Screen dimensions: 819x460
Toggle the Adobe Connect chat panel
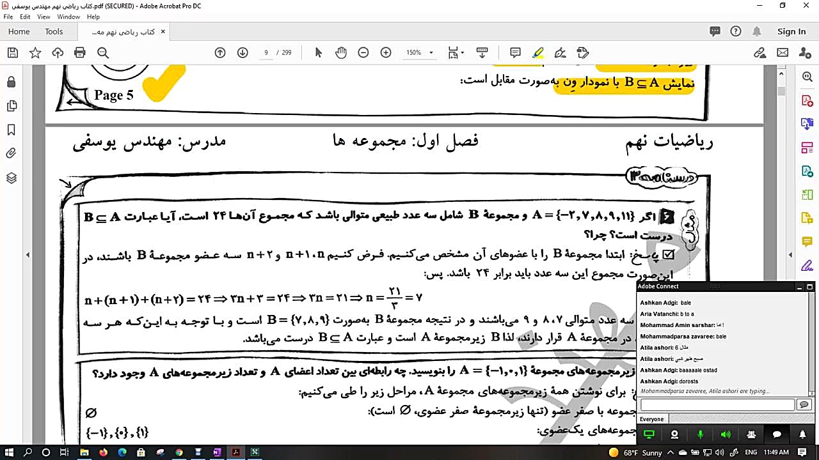777,434
